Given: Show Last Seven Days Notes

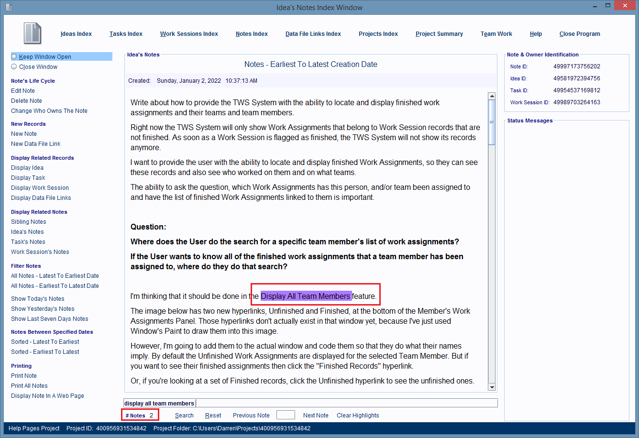Looking at the screenshot, I should pyautogui.click(x=49, y=319).
